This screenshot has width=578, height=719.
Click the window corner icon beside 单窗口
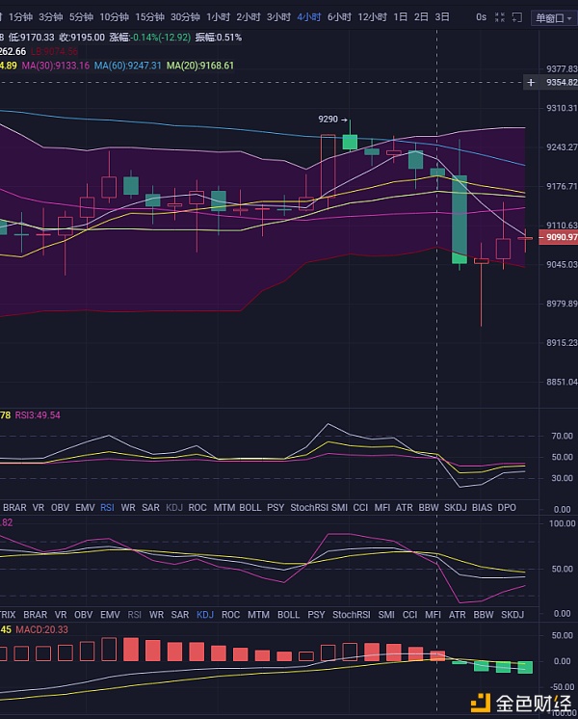517,17
